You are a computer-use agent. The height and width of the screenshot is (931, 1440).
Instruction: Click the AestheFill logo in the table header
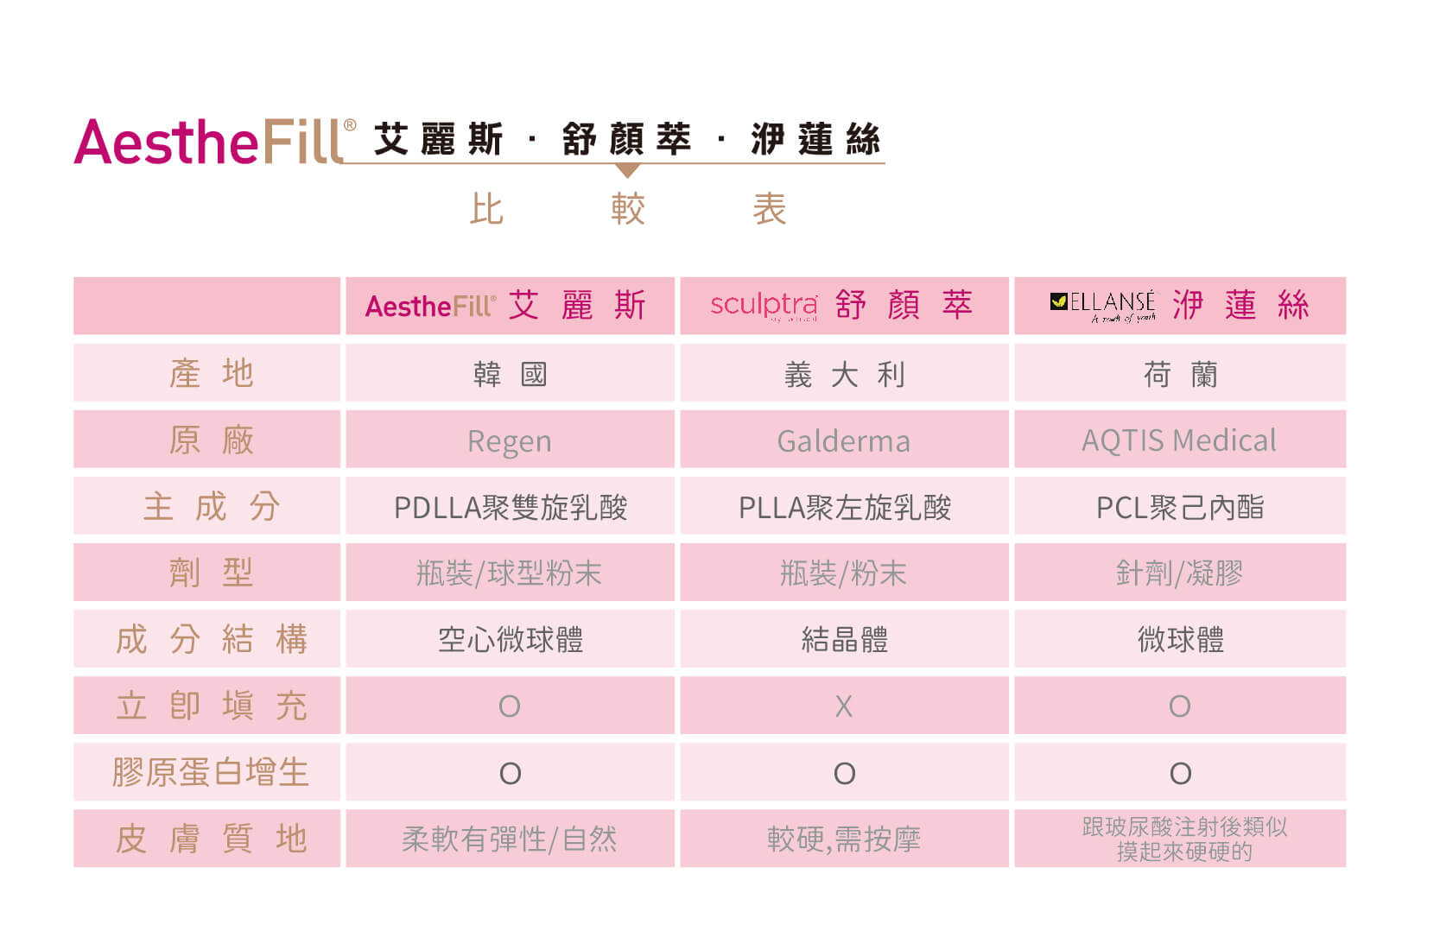tap(430, 307)
